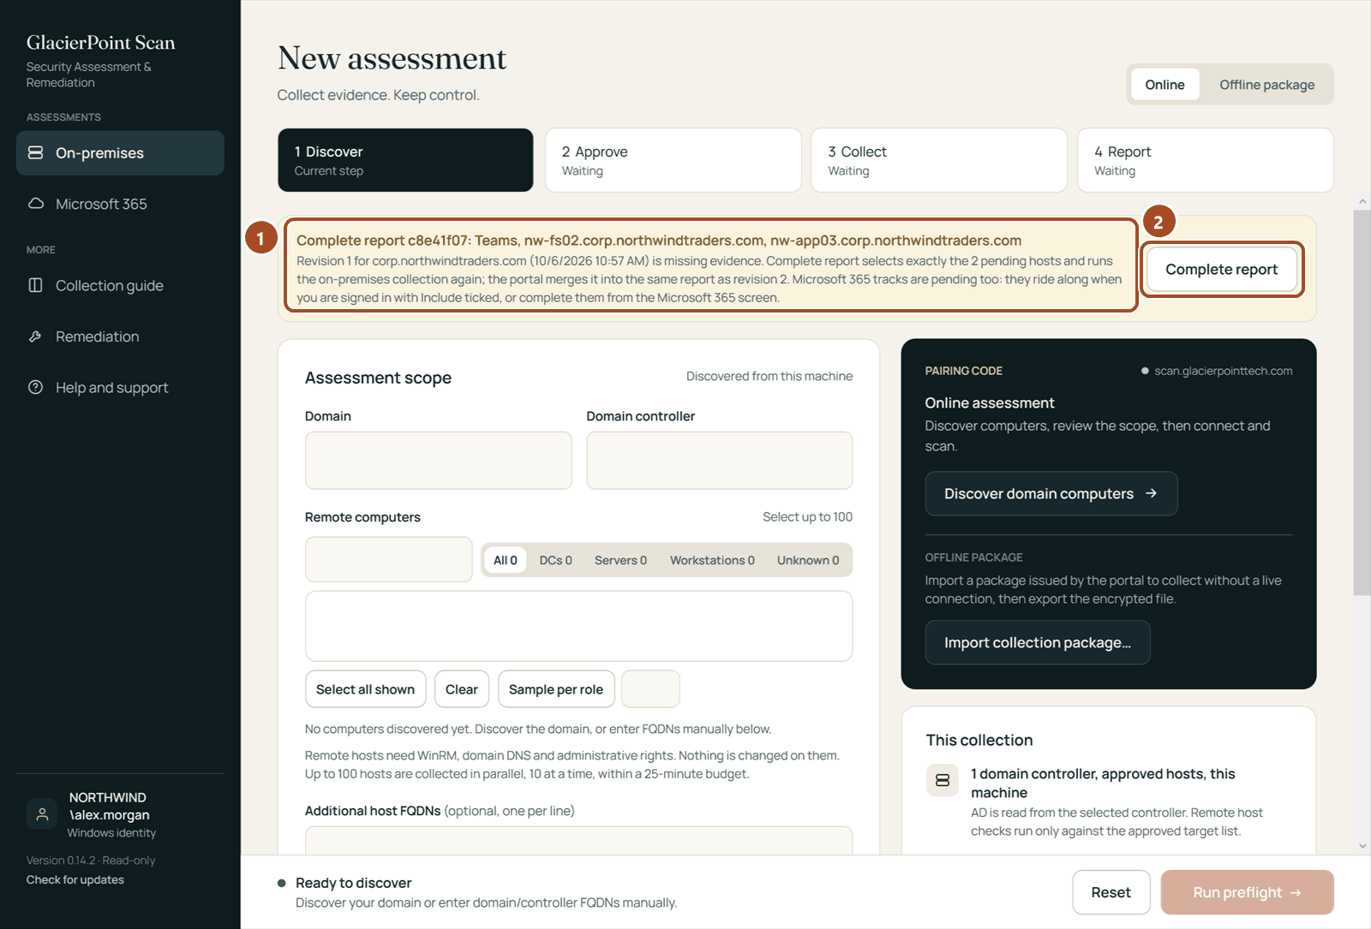This screenshot has height=929, width=1371.
Task: Select the 2 Approve step
Action: (673, 160)
